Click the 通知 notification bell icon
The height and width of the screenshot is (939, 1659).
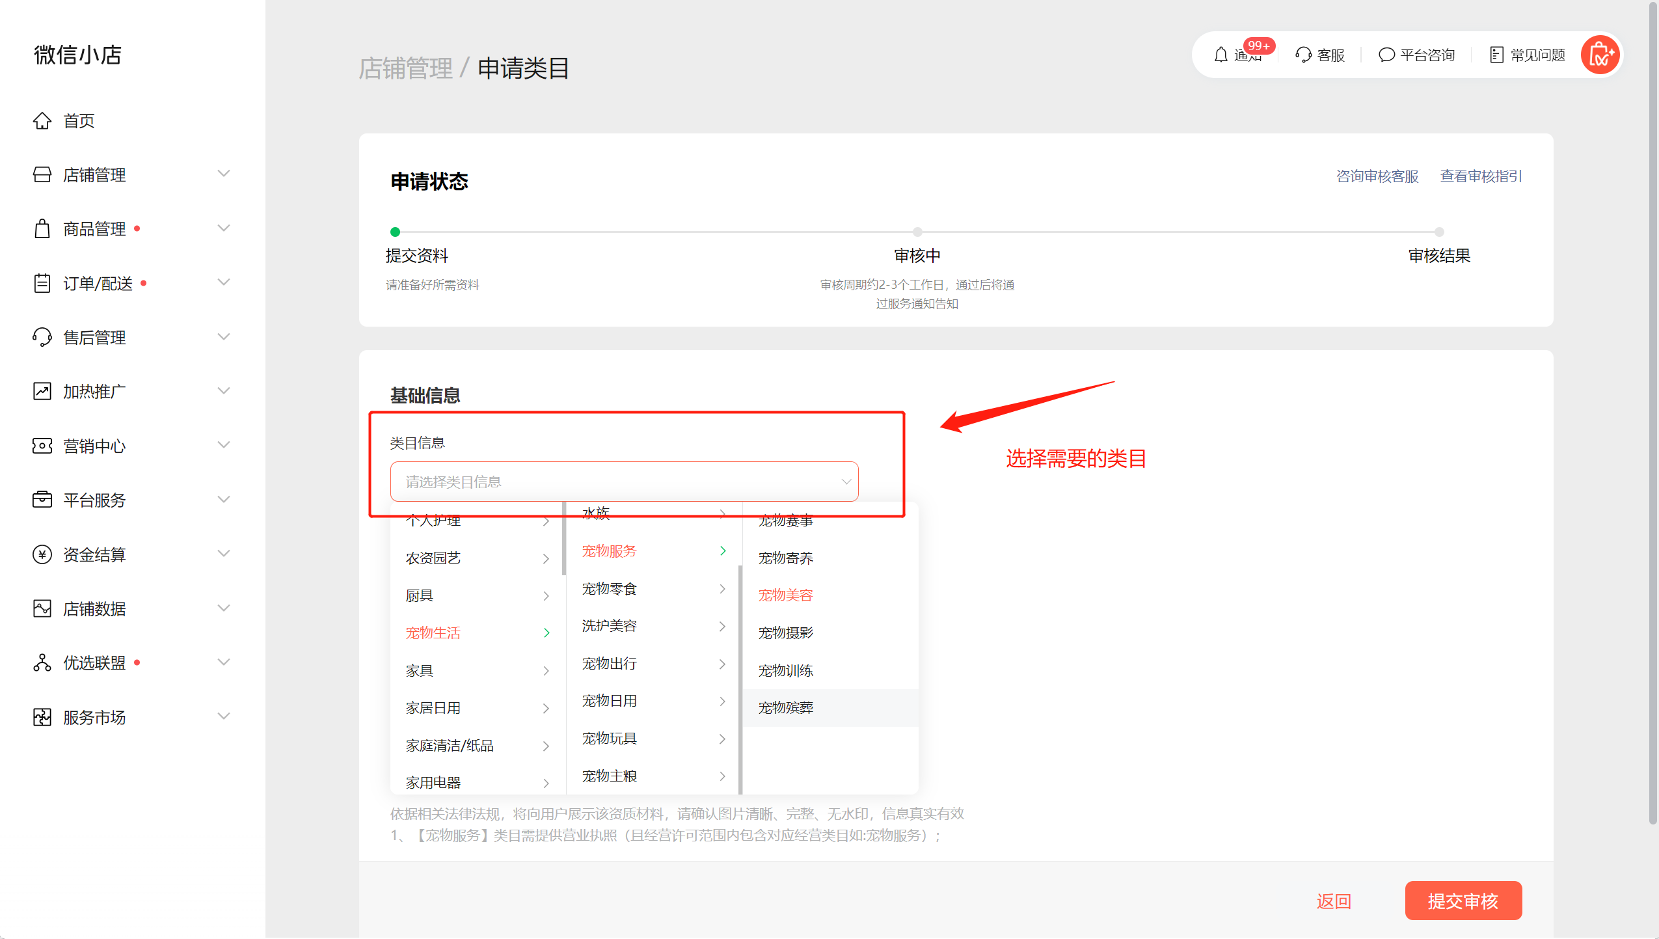coord(1221,55)
